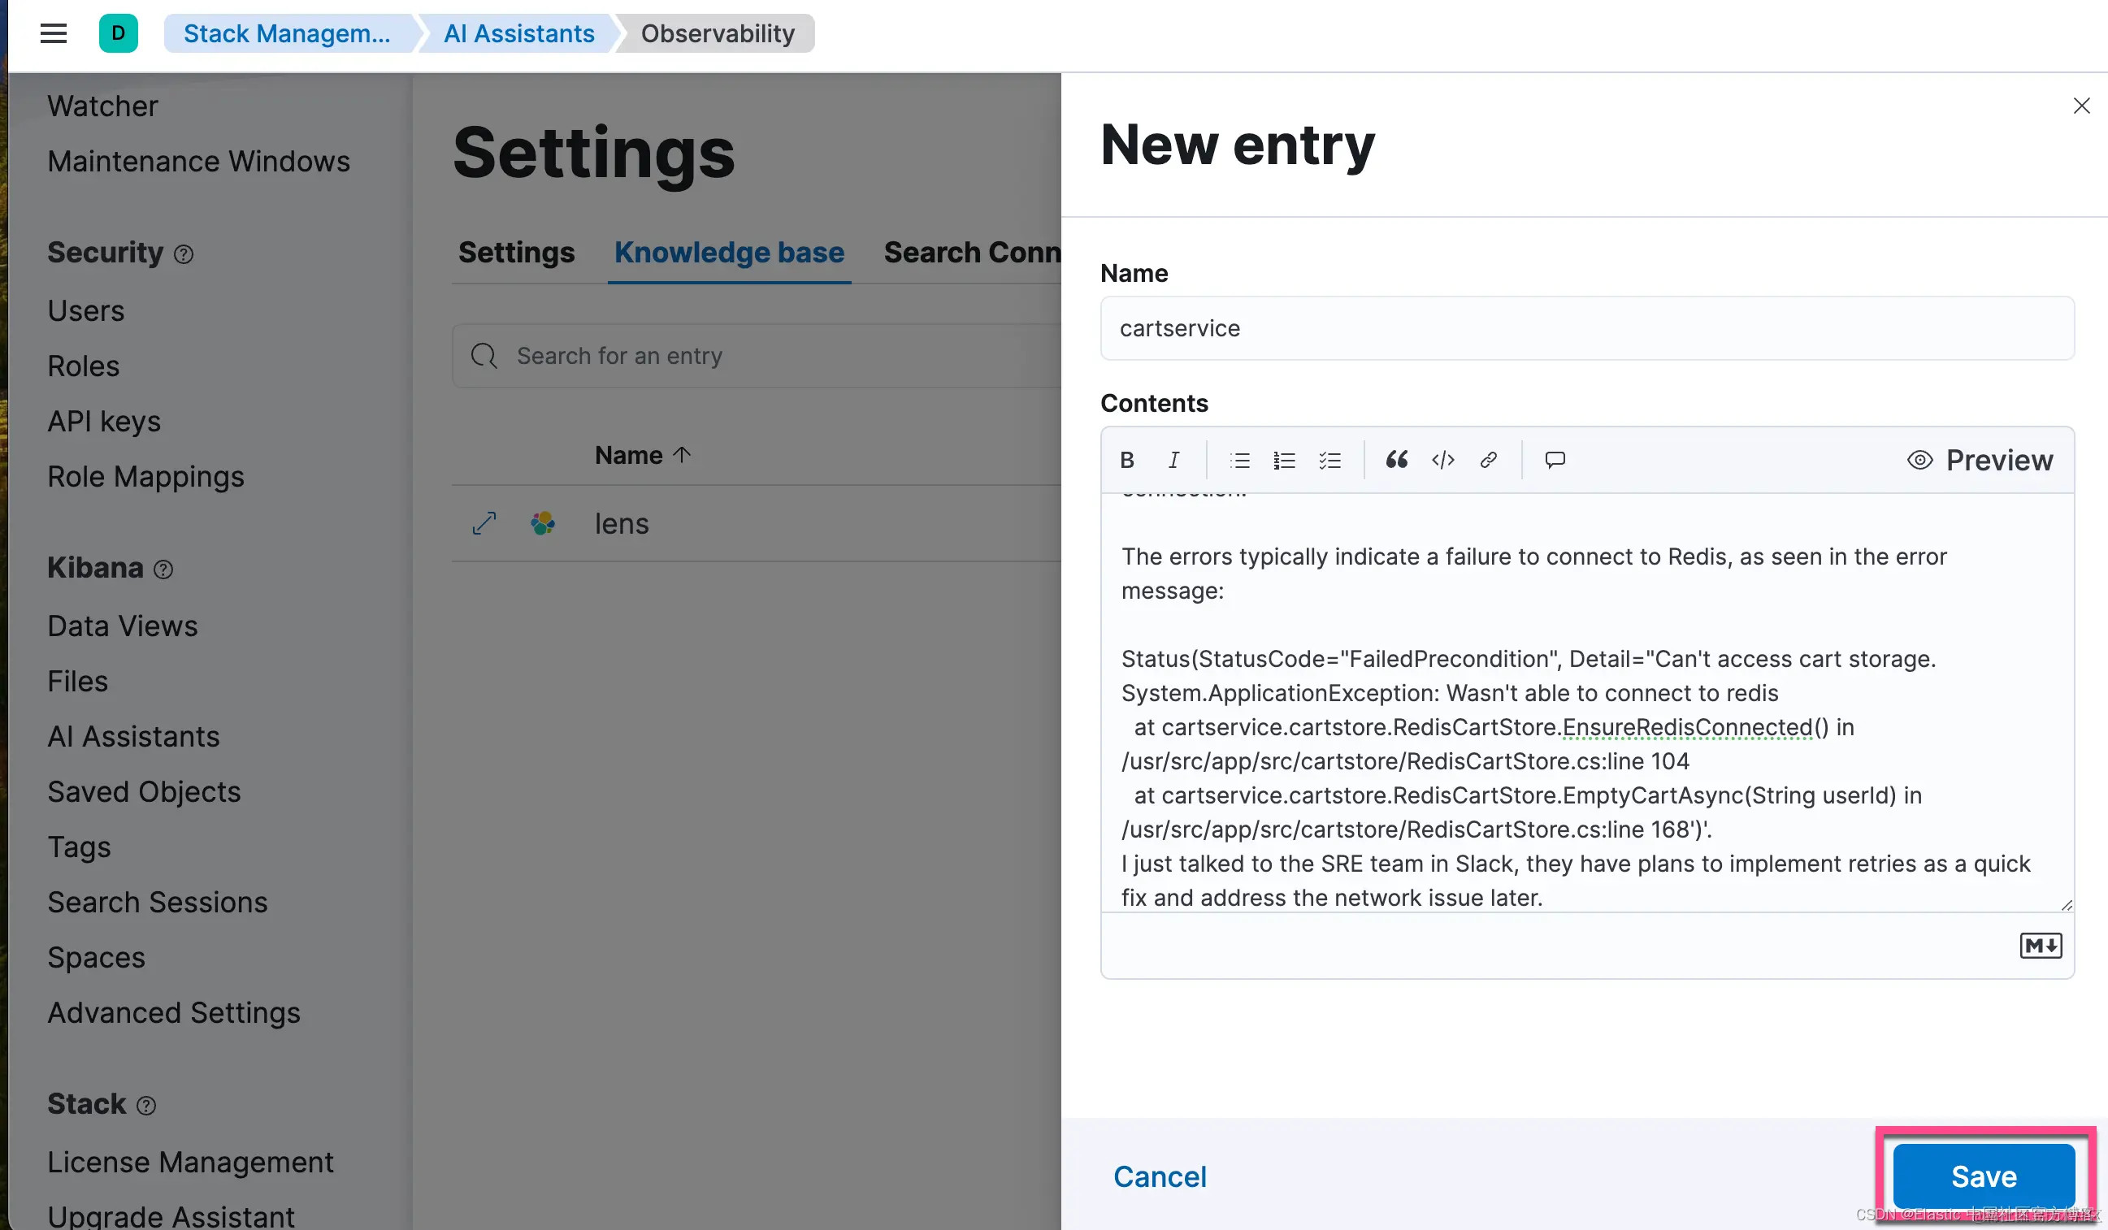Screen dimensions: 2108x1230
Task: Open Watcher in sidebar
Action: (103, 106)
